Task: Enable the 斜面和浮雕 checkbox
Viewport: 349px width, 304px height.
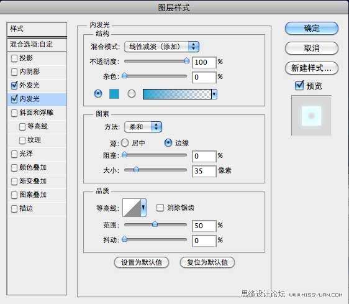Action: pos(14,113)
